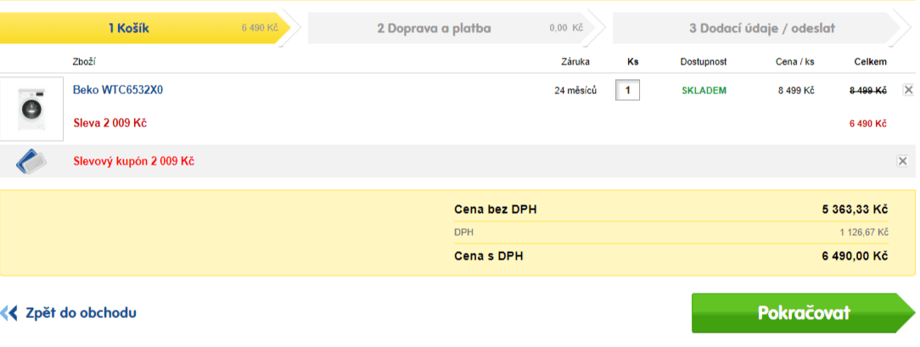Click the green Pokračovat button
920x347 pixels.
click(x=803, y=313)
